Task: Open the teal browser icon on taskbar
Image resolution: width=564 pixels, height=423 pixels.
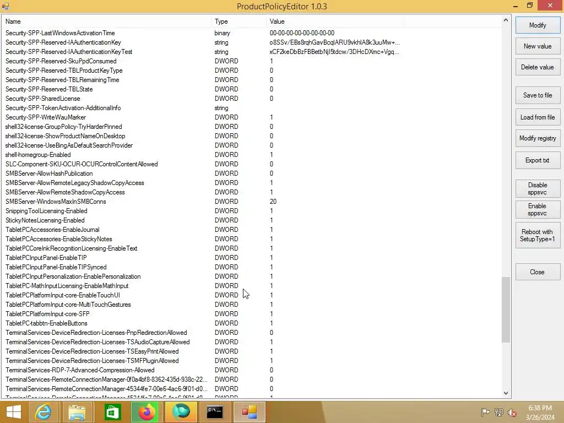Action: (x=181, y=412)
